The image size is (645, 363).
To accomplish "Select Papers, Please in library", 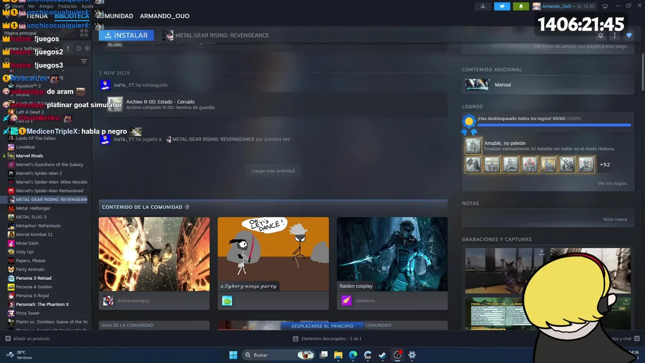I will tap(31, 261).
